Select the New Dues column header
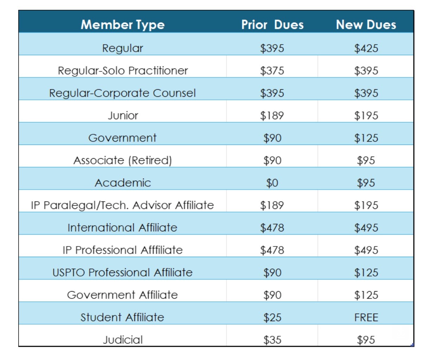Viewport: 429px width, 358px height. [366, 25]
